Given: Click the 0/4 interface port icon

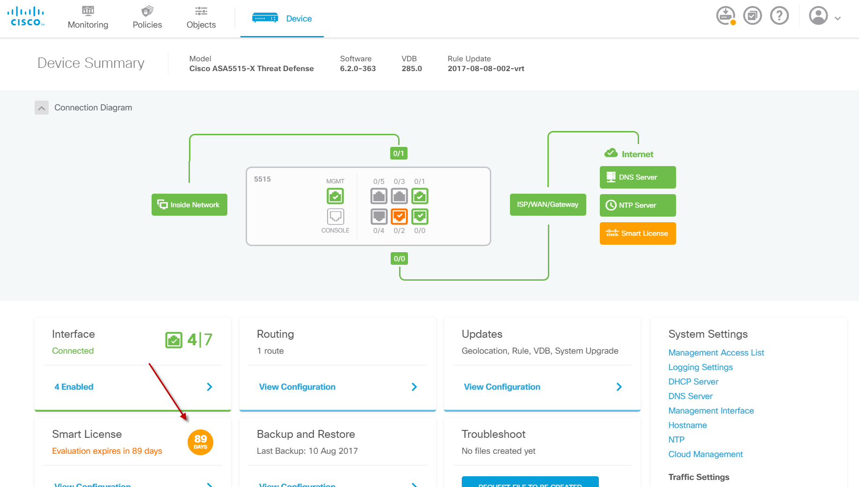Looking at the screenshot, I should [379, 217].
